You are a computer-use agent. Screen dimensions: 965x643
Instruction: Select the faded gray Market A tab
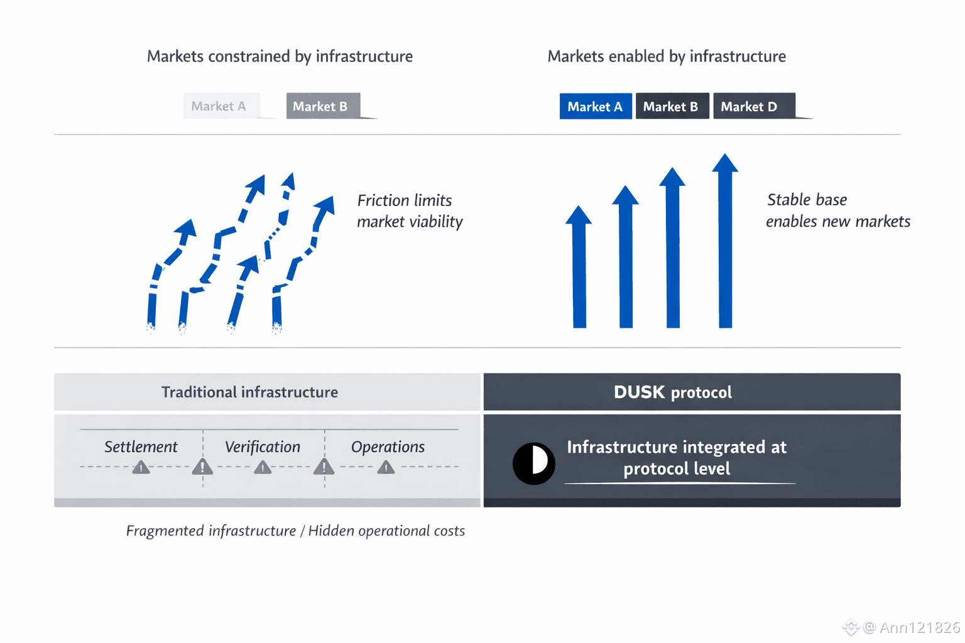[x=219, y=106]
